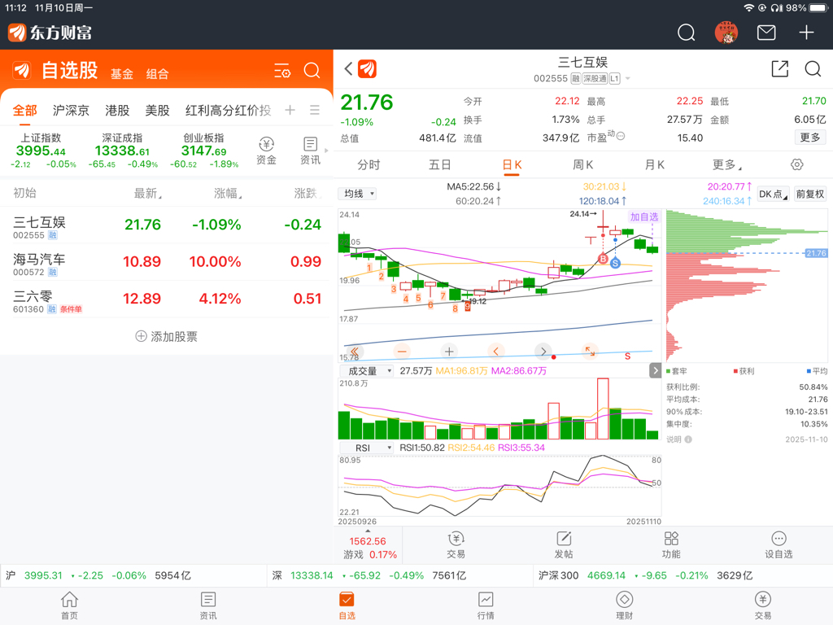Add a new watchlist group plus icon
833x625 pixels.
290,110
